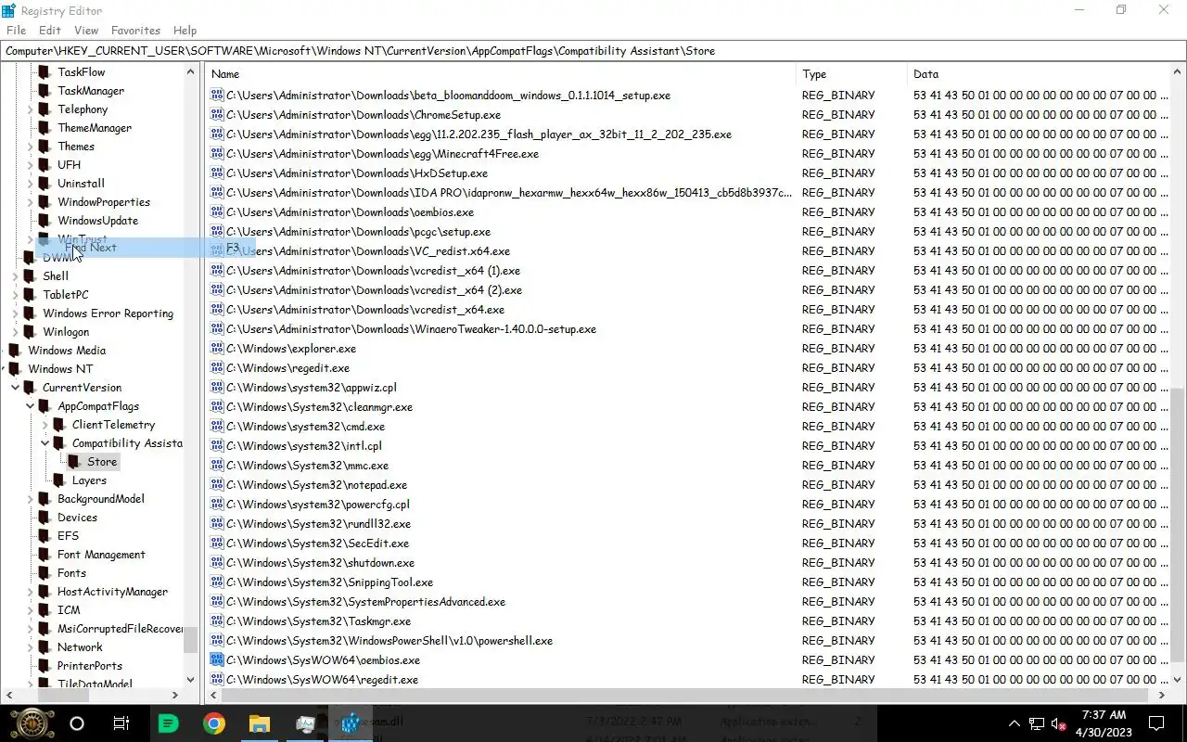
Task: Expand the Uninstall key
Action: click(x=30, y=184)
